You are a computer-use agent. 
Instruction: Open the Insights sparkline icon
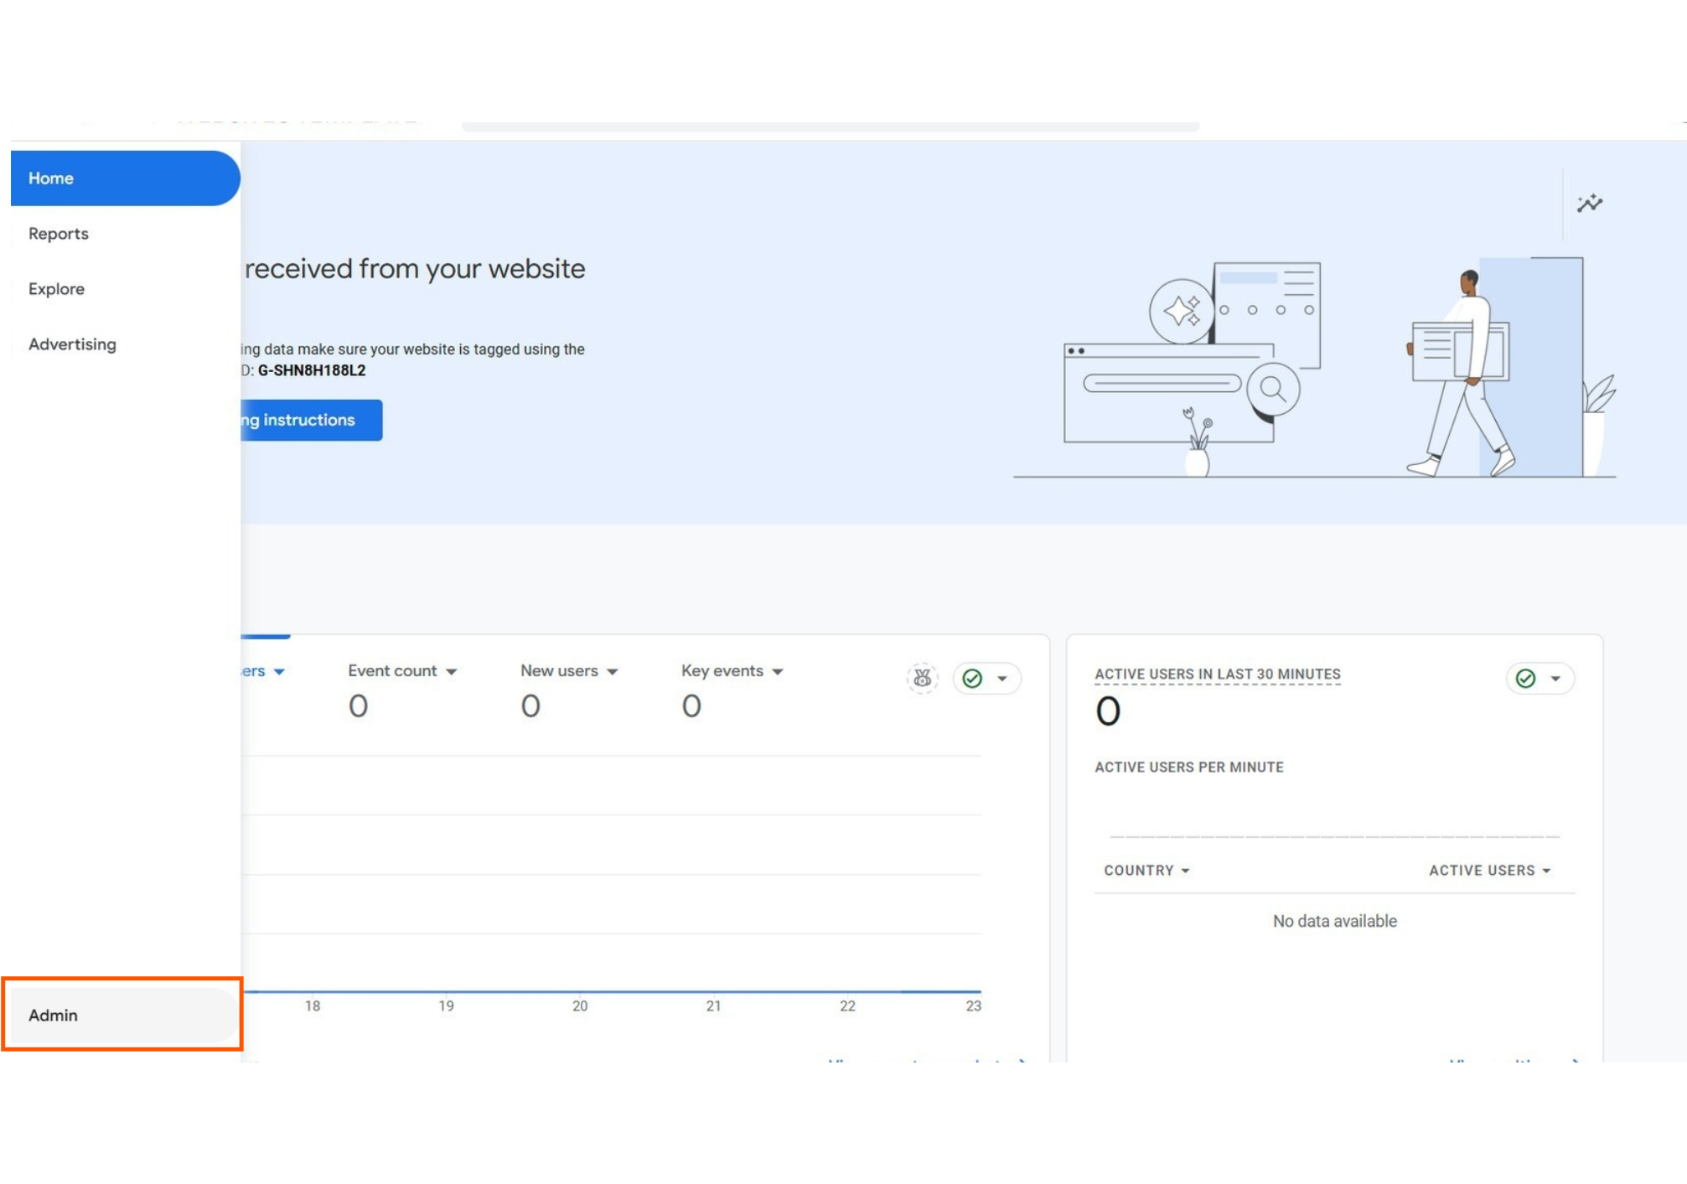point(1589,204)
